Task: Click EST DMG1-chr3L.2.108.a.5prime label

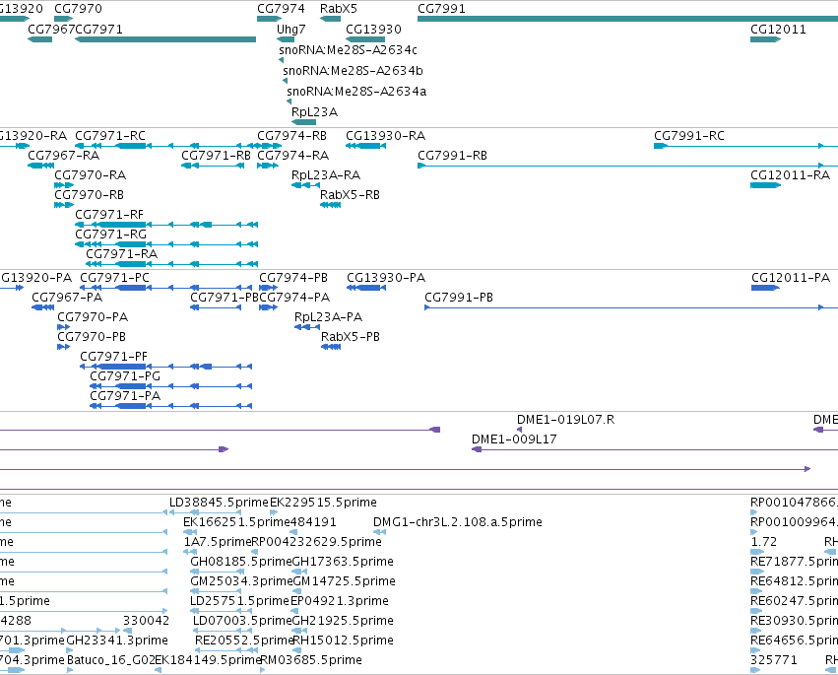Action: click(458, 522)
